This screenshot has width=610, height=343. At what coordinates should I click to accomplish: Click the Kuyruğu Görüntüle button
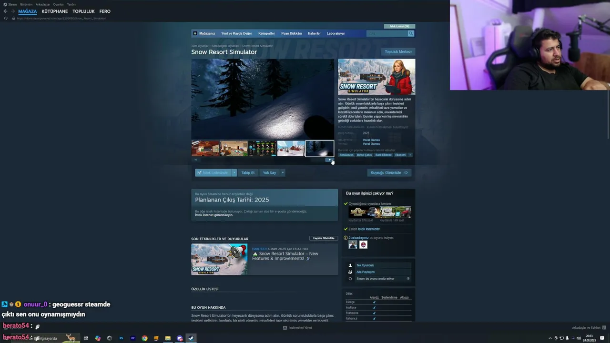pos(389,172)
